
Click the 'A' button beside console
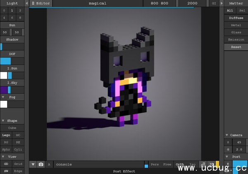[49, 165]
